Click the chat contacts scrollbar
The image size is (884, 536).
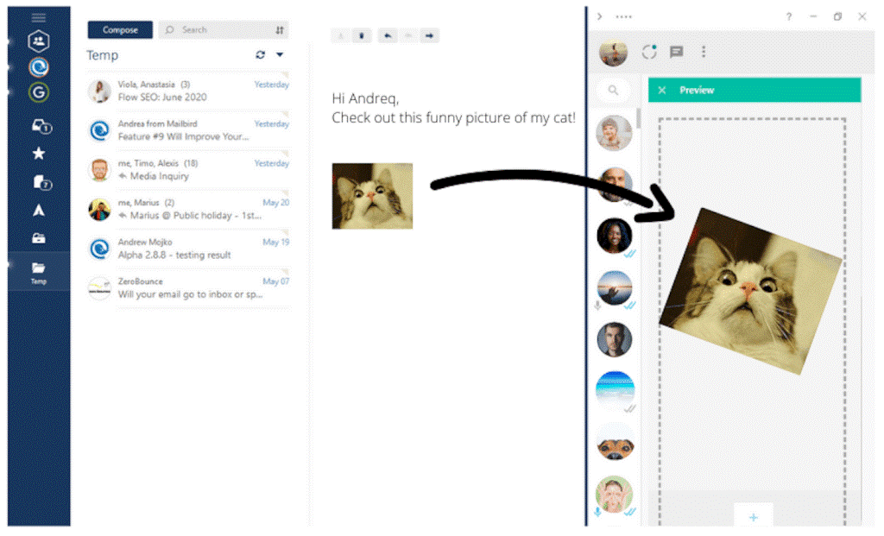click(x=639, y=117)
